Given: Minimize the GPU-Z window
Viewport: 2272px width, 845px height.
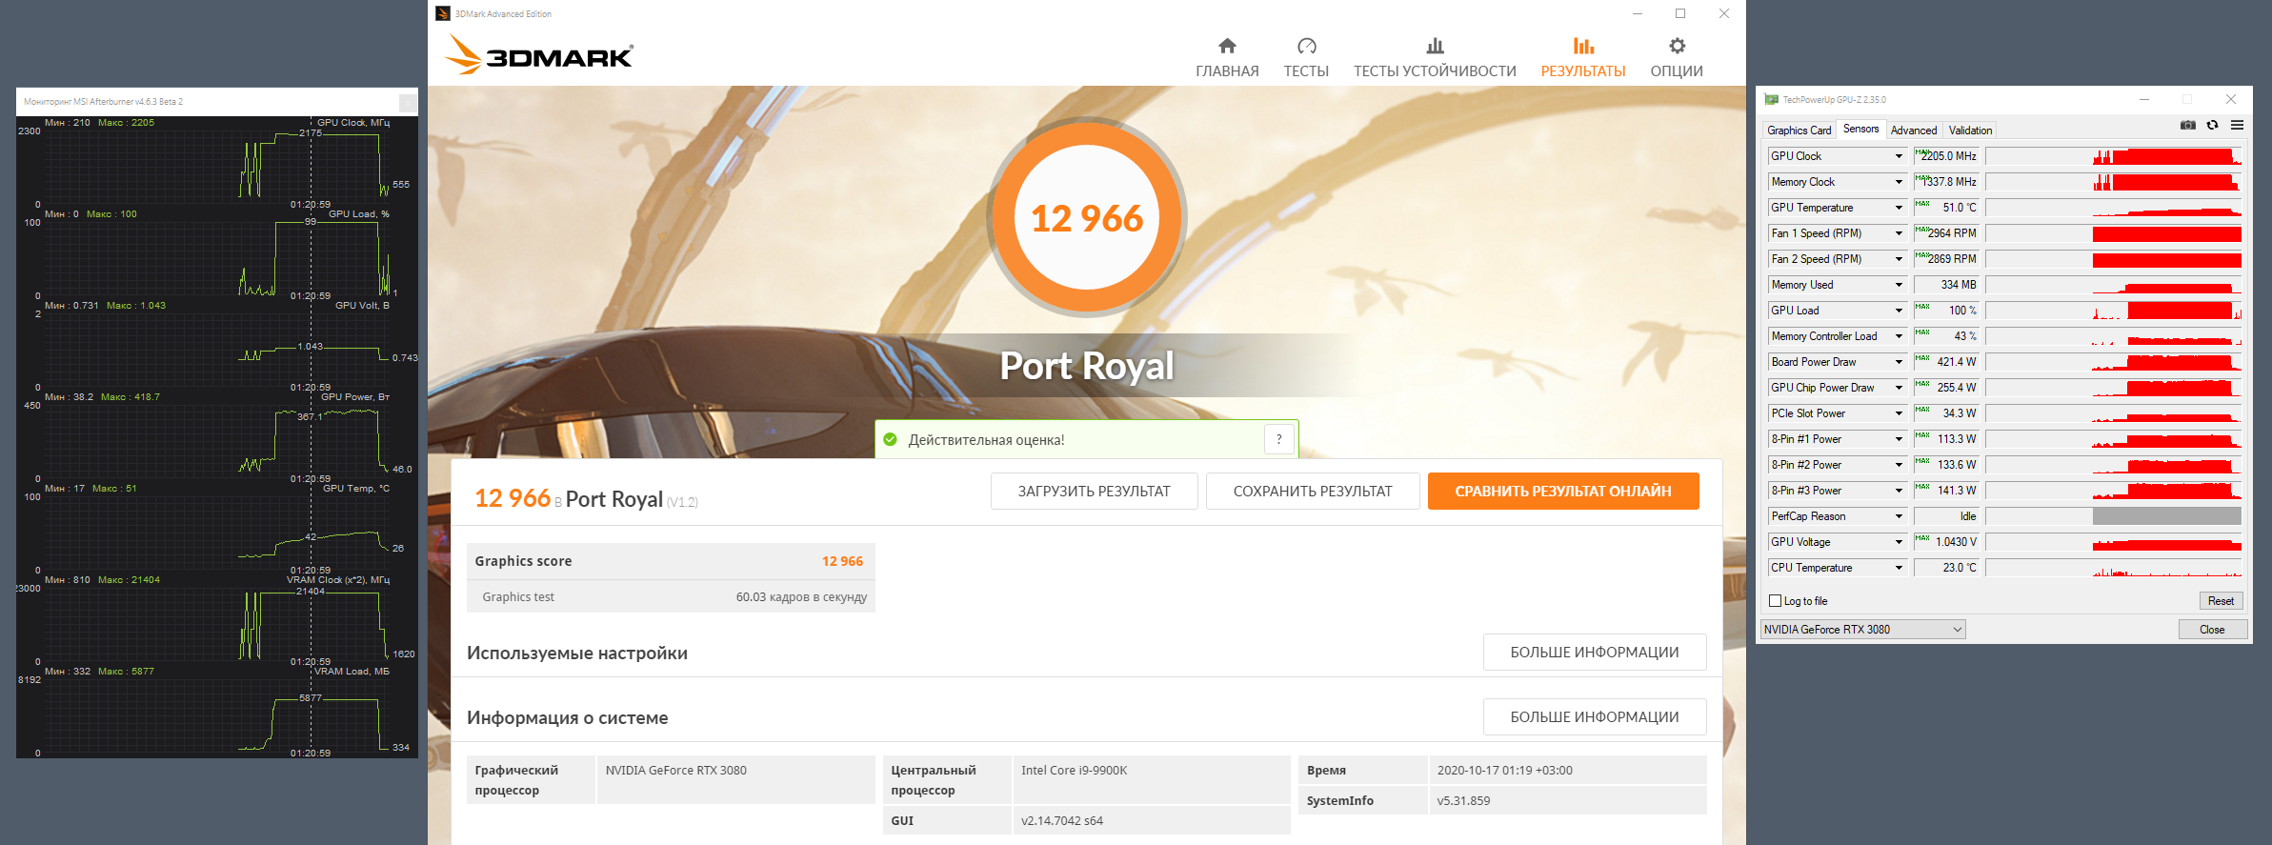Looking at the screenshot, I should coord(2143,99).
